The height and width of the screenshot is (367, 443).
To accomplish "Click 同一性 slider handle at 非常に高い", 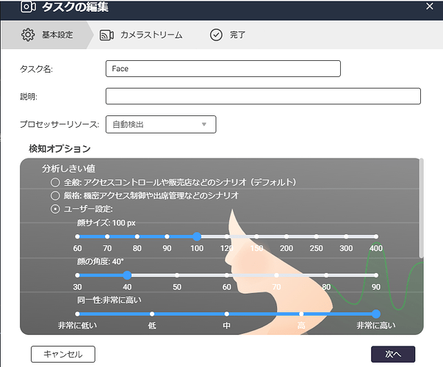I will tap(376, 314).
